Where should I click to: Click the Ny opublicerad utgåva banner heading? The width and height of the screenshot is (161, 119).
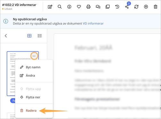[30, 19]
